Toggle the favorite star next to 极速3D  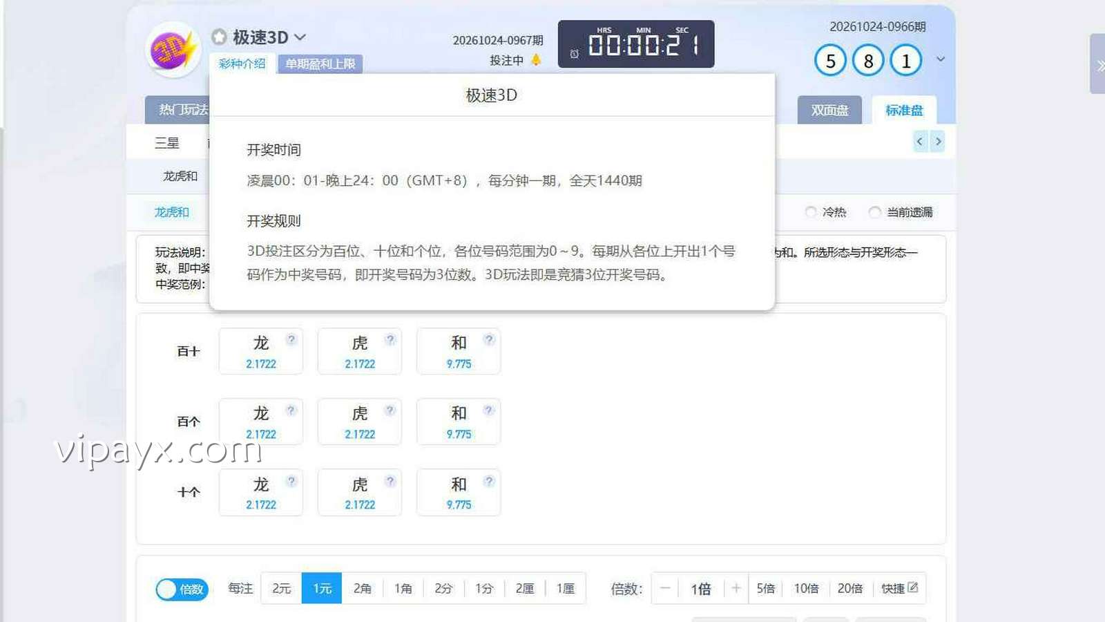point(219,37)
